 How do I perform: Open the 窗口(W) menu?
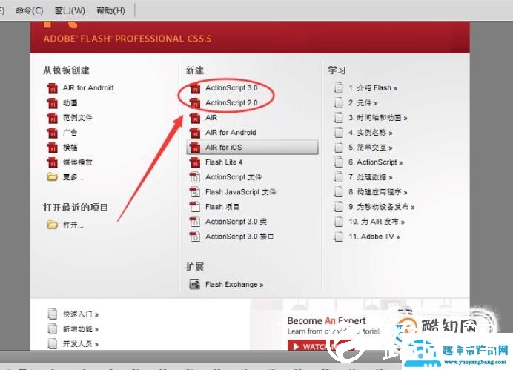pyautogui.click(x=70, y=10)
